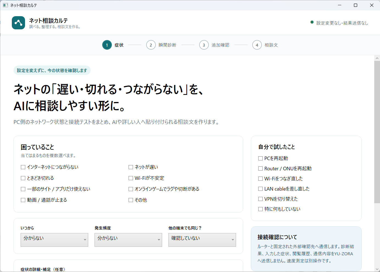Click the 自分で試したこと heading
This screenshot has width=380, height=272.
[x=277, y=147]
